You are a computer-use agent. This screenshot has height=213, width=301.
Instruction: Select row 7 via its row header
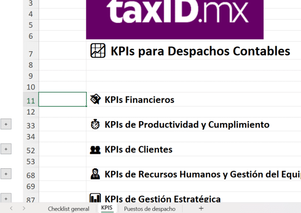click(x=30, y=54)
